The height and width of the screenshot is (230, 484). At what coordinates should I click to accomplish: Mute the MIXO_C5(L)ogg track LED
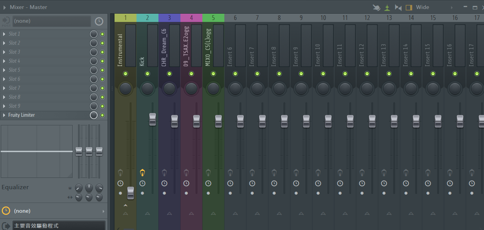(213, 74)
